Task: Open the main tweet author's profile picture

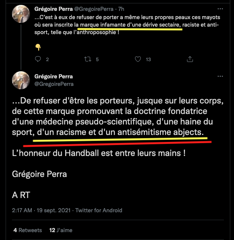Action: pyautogui.click(x=21, y=80)
